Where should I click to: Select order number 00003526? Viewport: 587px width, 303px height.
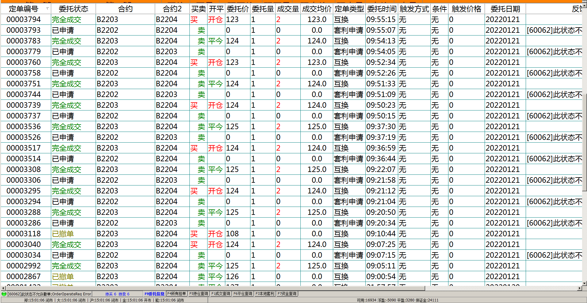[24, 137]
